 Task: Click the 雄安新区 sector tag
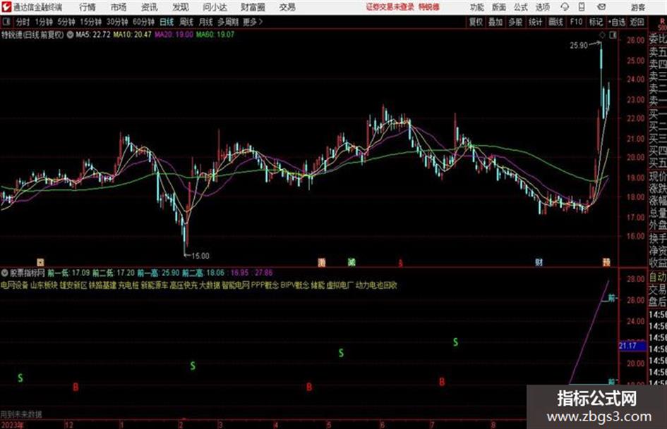(x=73, y=285)
